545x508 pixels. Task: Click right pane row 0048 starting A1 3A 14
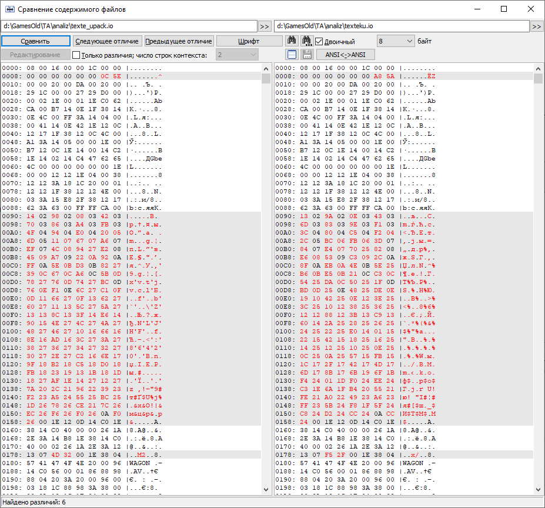404,142
